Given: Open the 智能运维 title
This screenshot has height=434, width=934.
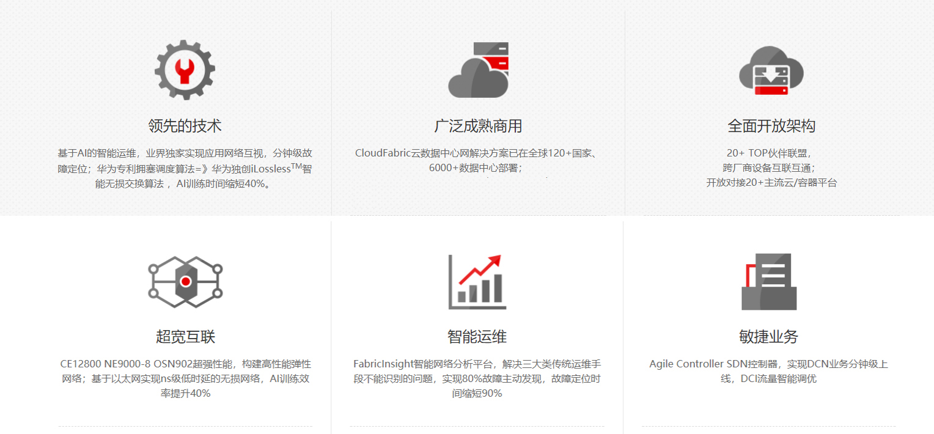Looking at the screenshot, I should pyautogui.click(x=477, y=337).
